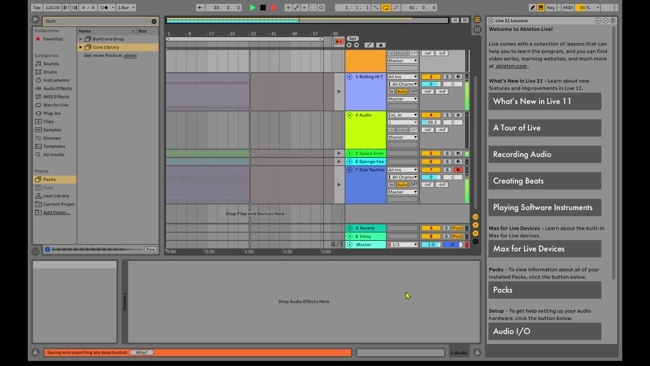The image size is (650, 366).
Task: Open All Ins input dropdown on track 3
Action: coord(403,77)
